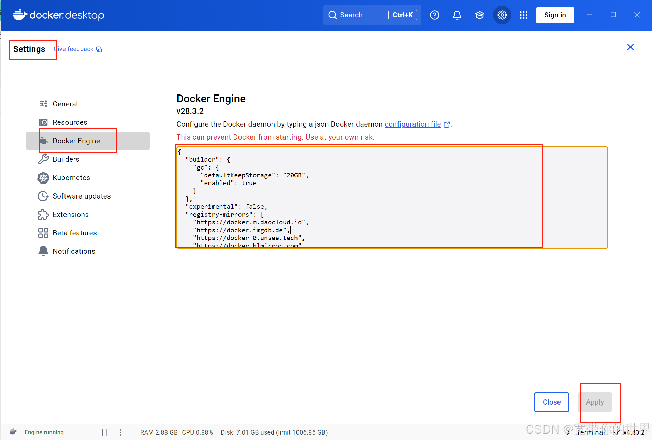This screenshot has height=440, width=652.
Task: Click the Notifications bell sidebar icon
Action: pyautogui.click(x=43, y=251)
